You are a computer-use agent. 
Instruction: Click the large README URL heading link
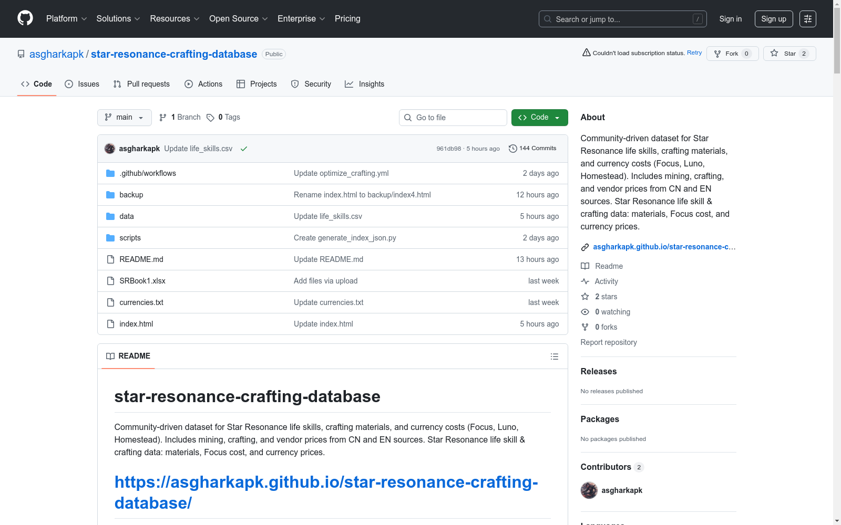tap(326, 492)
